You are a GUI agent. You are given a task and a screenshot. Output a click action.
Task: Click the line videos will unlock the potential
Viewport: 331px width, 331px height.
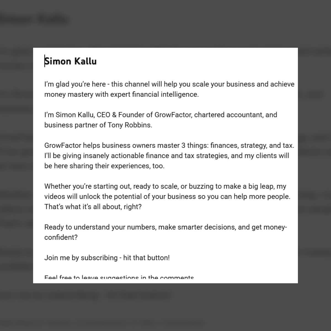click(167, 196)
